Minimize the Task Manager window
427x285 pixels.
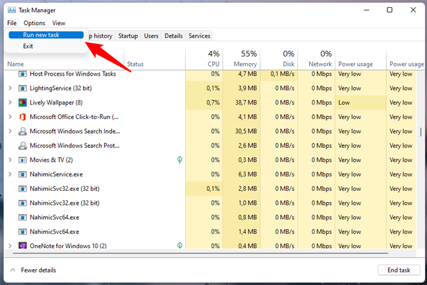tap(366, 10)
